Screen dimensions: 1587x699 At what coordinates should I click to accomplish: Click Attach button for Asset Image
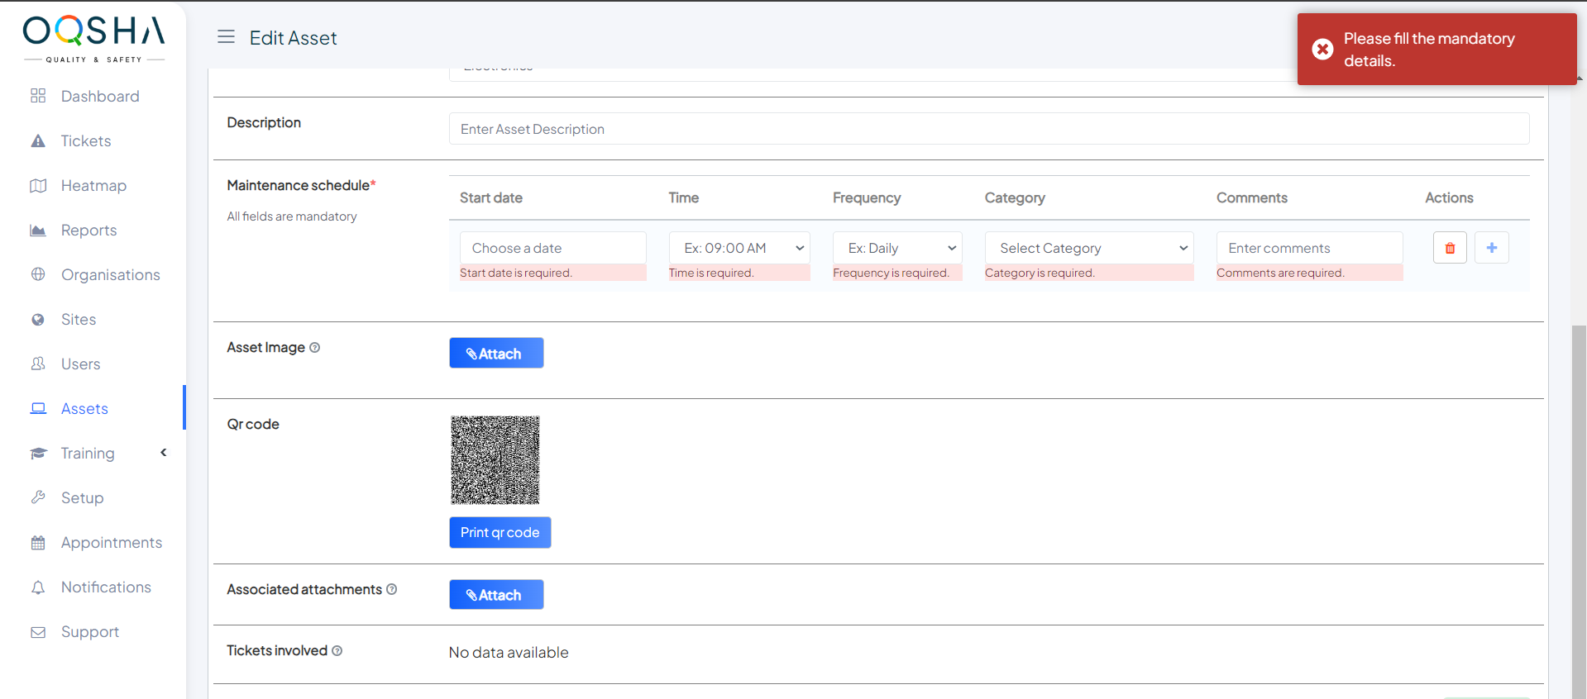496,354
